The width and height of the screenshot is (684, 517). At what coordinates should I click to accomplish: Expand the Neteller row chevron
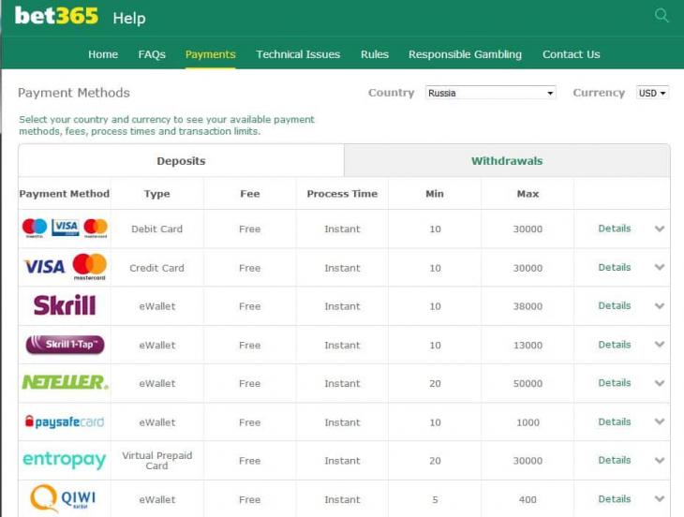[x=660, y=383]
